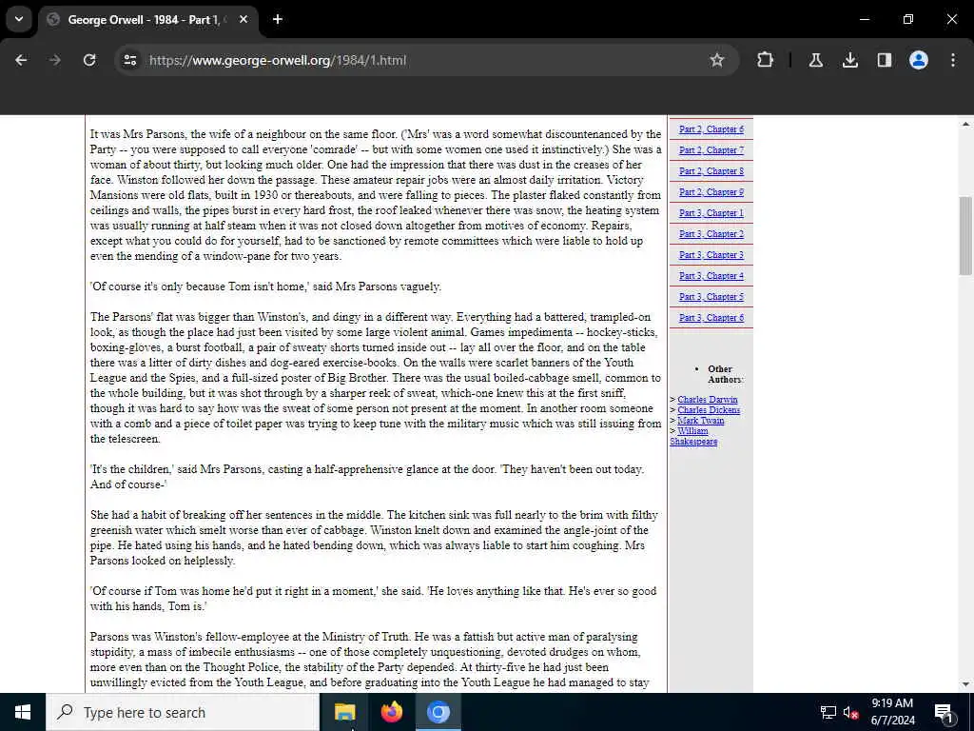Viewport: 974px width, 731px height.
Task: Click the paragraph starting 'It was Mrs Parsons'
Action: (376, 195)
